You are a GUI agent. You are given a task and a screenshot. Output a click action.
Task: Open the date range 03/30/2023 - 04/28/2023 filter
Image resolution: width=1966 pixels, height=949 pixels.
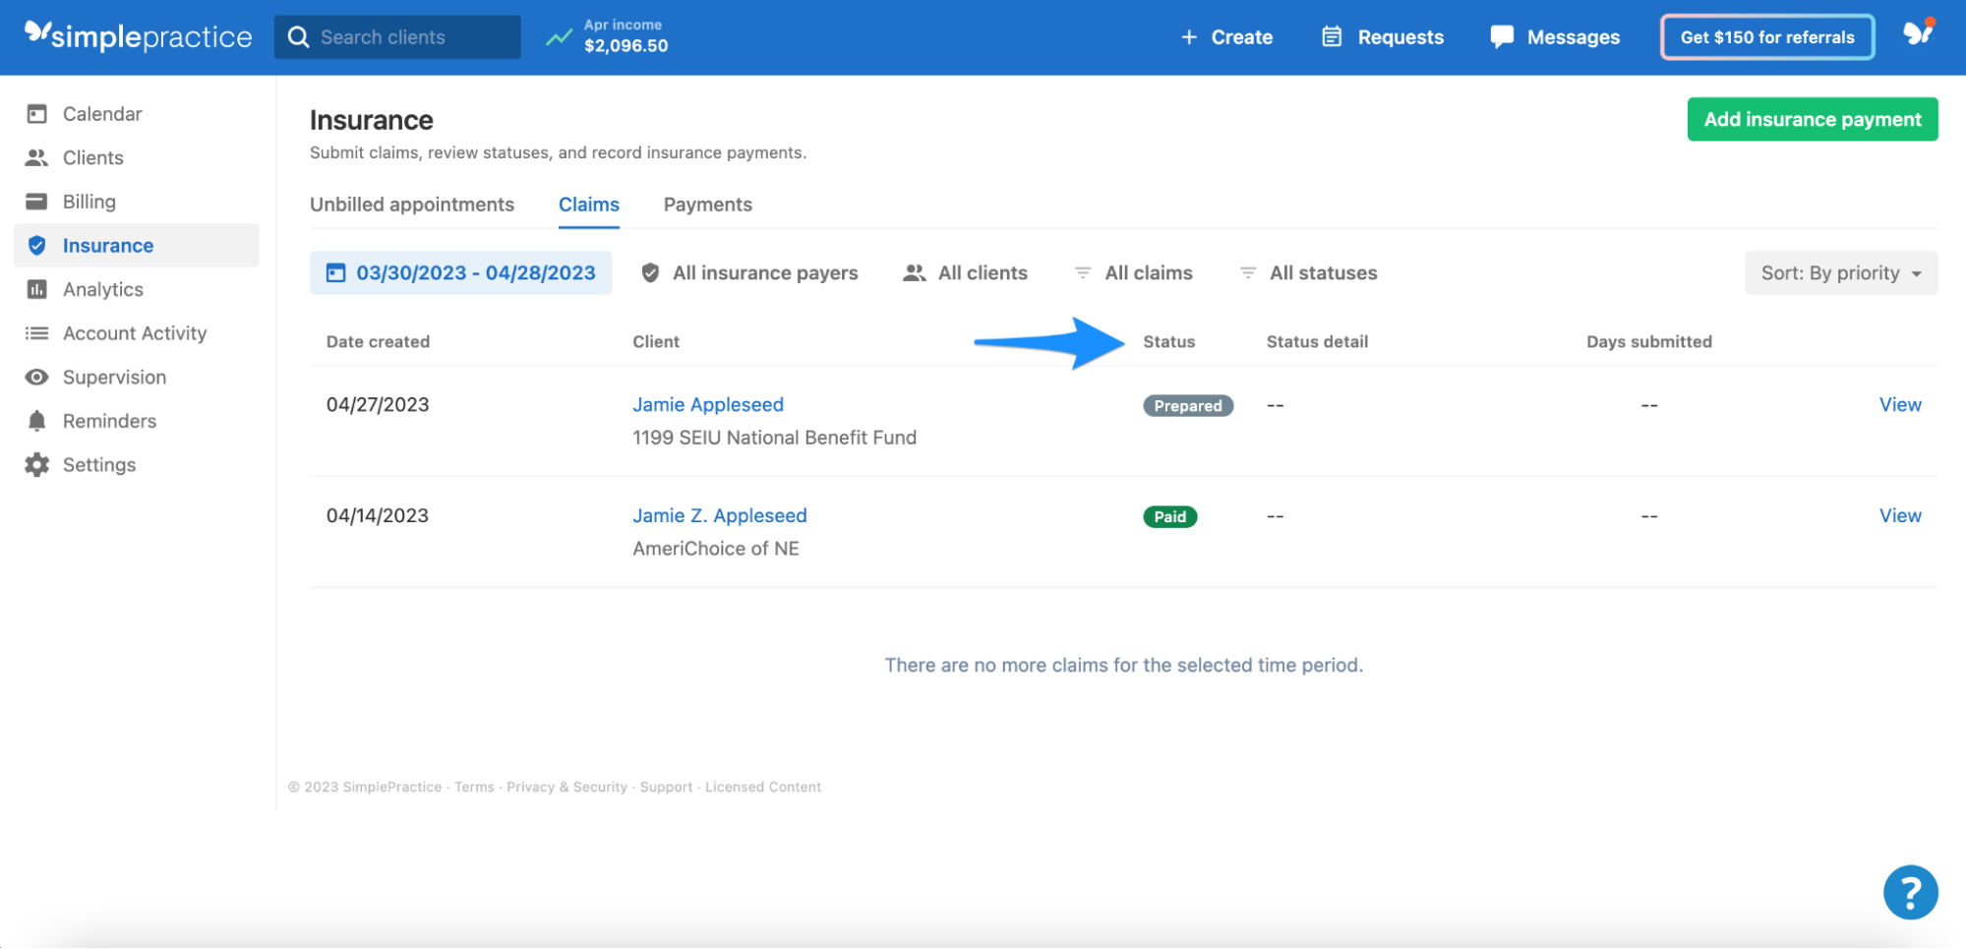[461, 273]
